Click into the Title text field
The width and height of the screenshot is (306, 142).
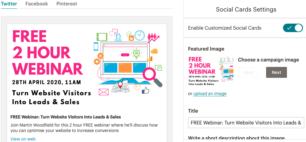(x=246, y=123)
